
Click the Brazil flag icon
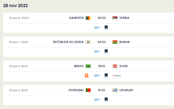88,66
